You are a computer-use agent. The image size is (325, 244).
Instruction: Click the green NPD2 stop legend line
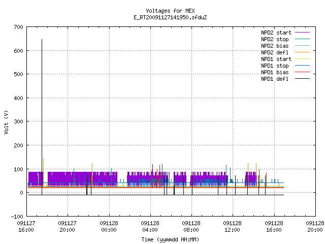(302, 39)
